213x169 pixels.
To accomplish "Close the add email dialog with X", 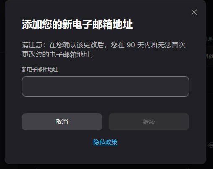I will (194, 12).
